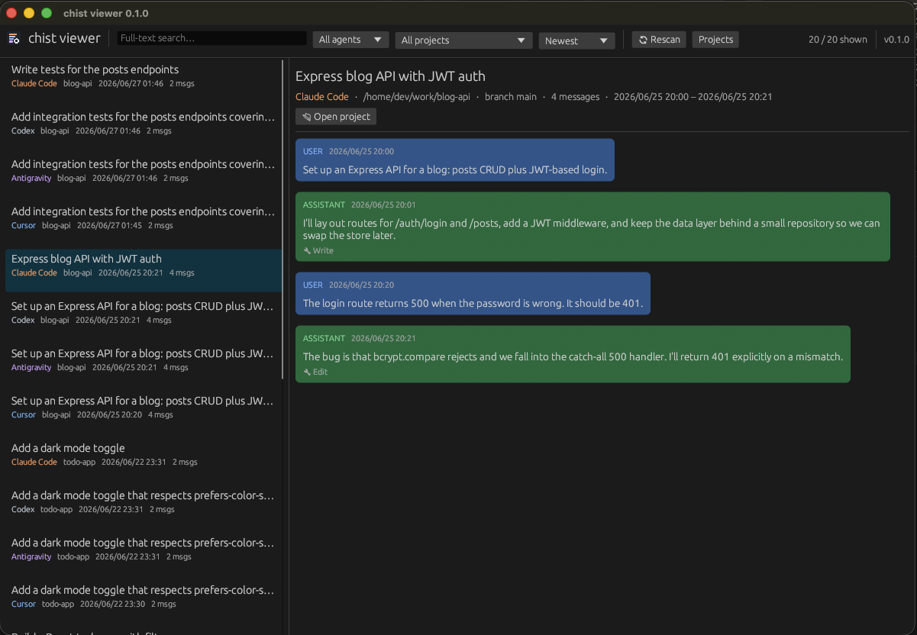The image size is (917, 635).
Task: Click the Open project tag icon
Action: (x=306, y=117)
